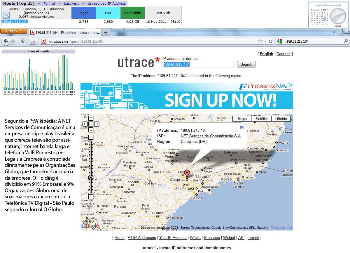Click the map zoom in plus button

[91, 137]
